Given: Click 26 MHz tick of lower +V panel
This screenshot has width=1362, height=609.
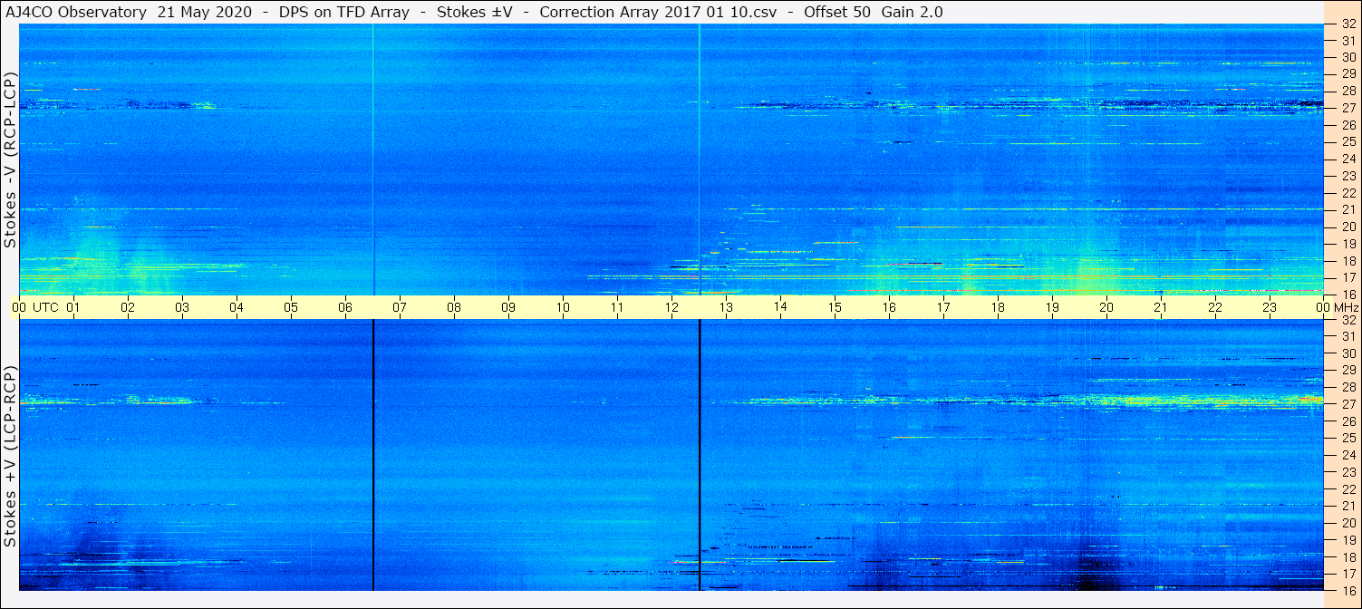Looking at the screenshot, I should (1348, 421).
